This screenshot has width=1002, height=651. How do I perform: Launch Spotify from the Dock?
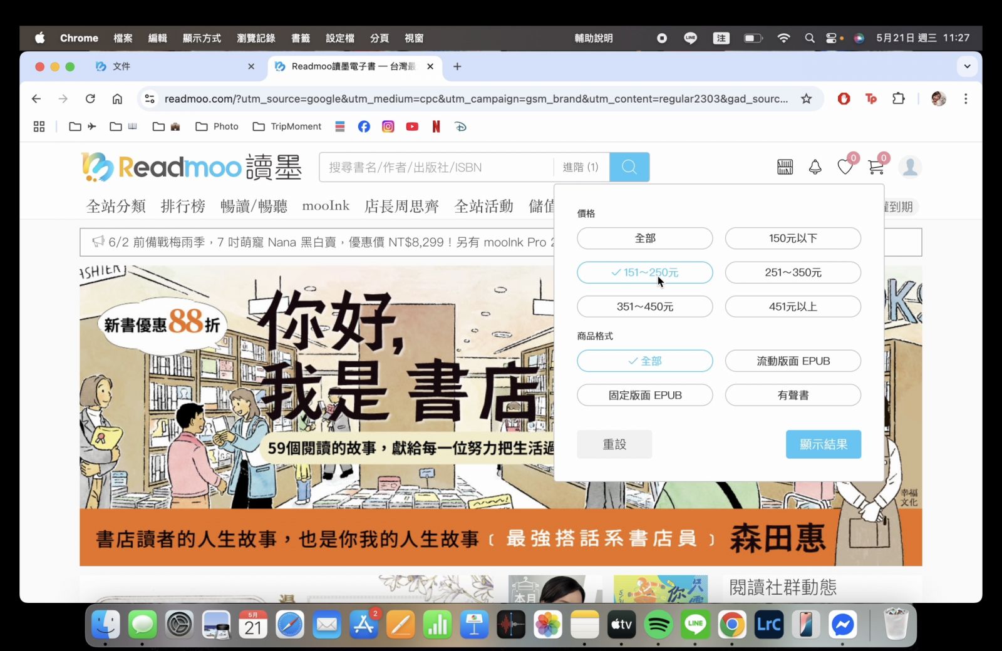click(x=658, y=625)
